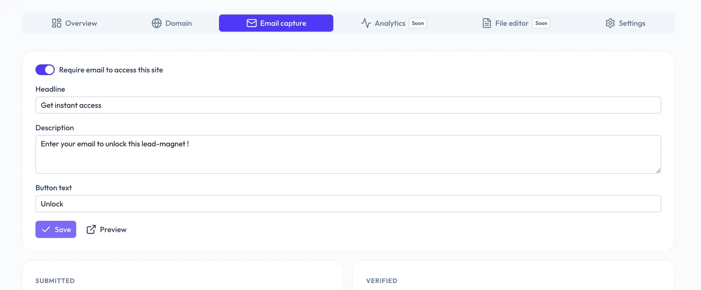Toggle Require email to access this site

45,70
